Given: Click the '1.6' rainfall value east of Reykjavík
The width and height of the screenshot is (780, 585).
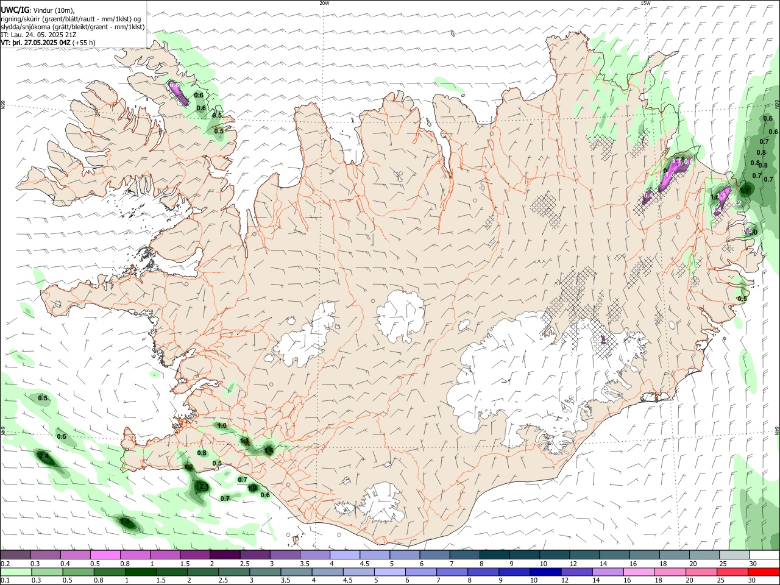Looking at the screenshot, I should (269, 451).
